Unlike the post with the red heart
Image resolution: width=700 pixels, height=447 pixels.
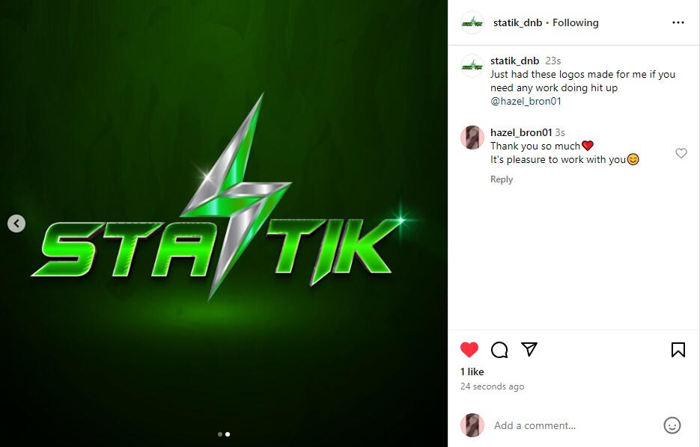pos(469,349)
